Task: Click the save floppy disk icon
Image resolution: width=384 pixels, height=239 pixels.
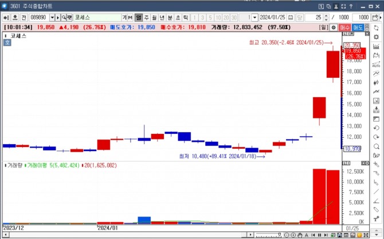Action: pyautogui.click(x=339, y=235)
